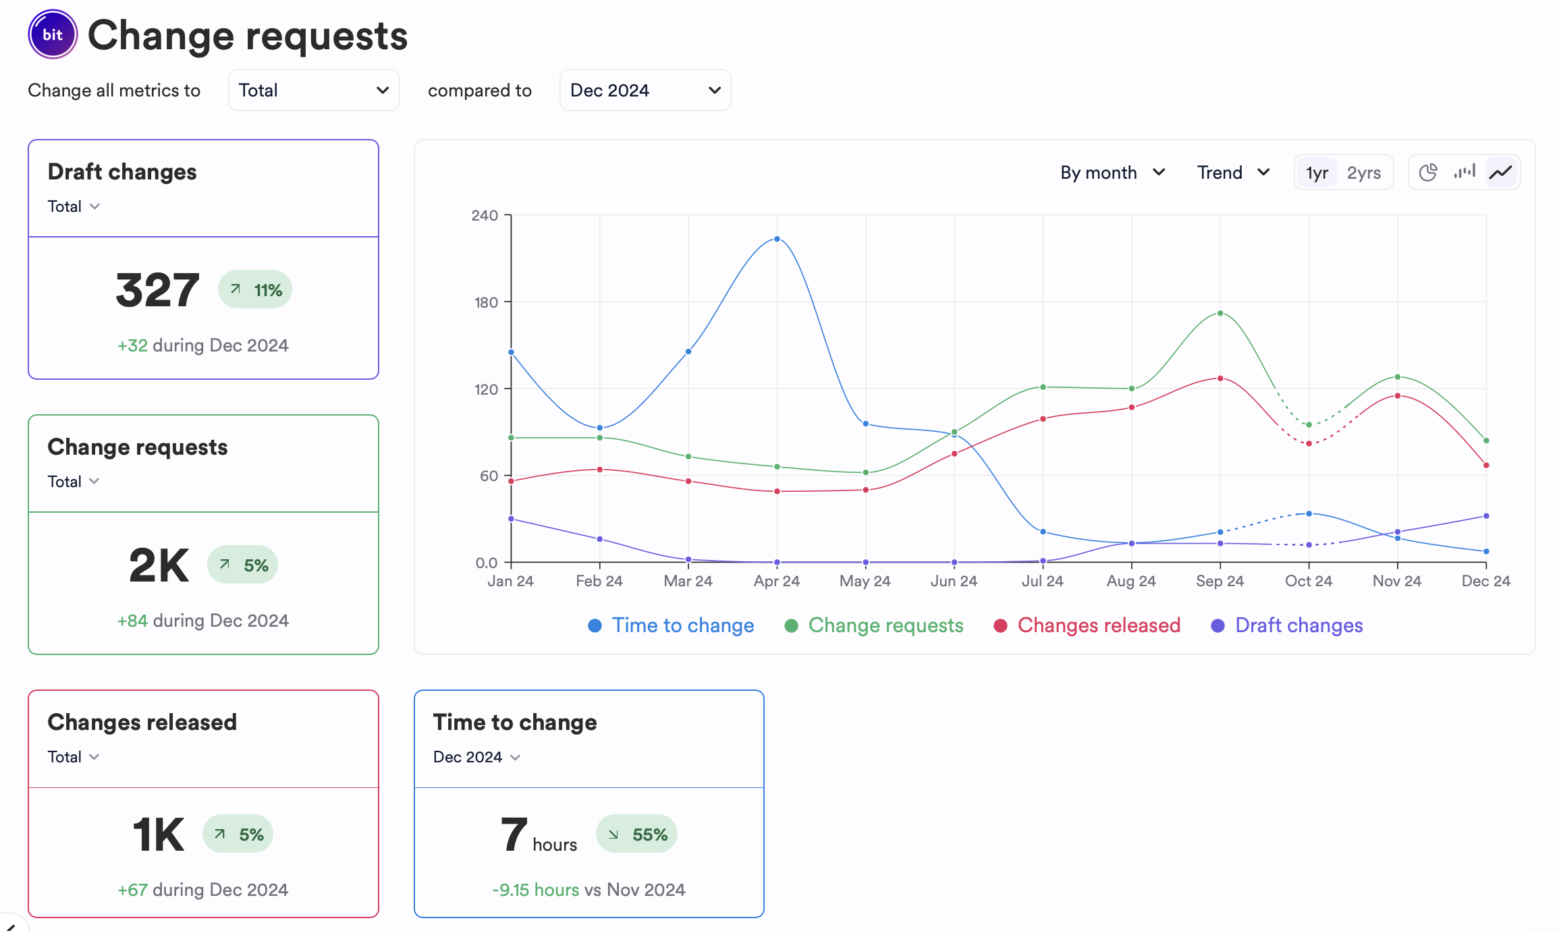Expand Total selector in Changes released card
Viewport: 1559px width, 931px height.
74,757
